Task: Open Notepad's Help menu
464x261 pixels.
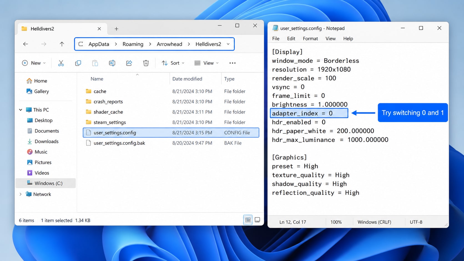Action: click(x=348, y=39)
